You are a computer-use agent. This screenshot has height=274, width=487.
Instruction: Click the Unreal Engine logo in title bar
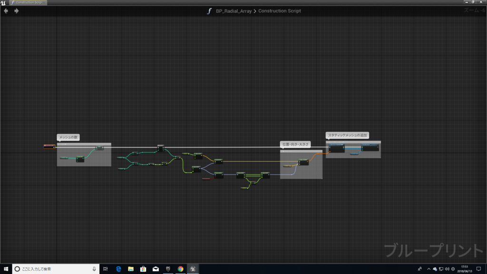click(3, 2)
